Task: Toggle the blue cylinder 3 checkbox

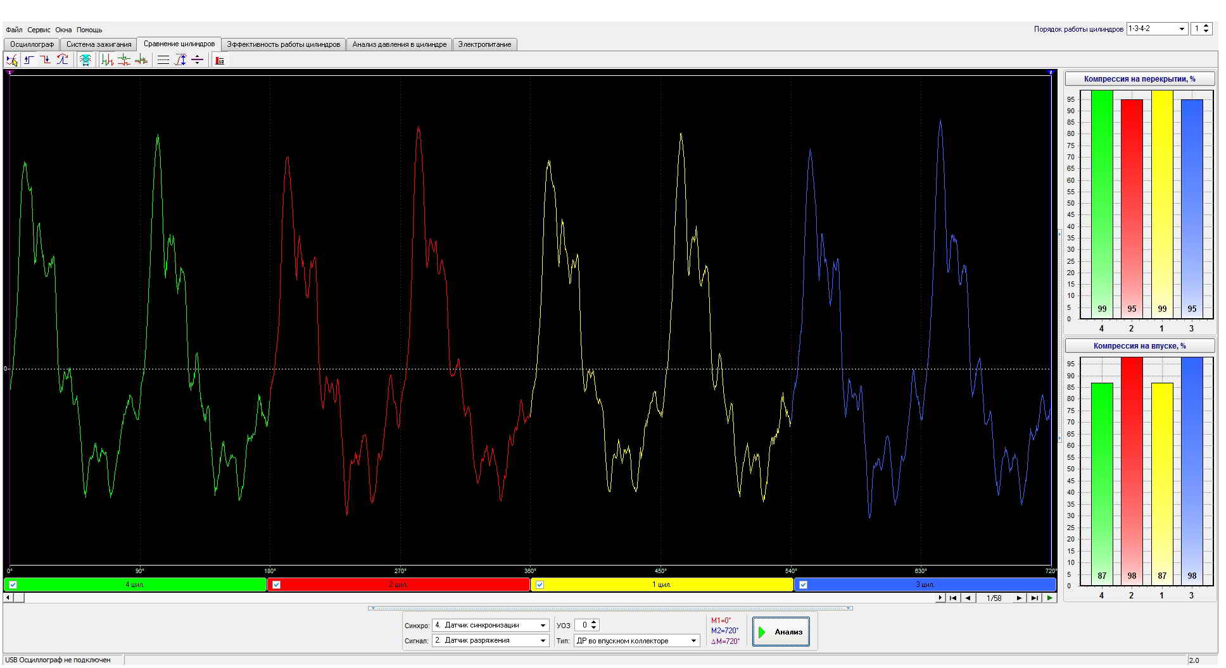Action: click(x=804, y=584)
